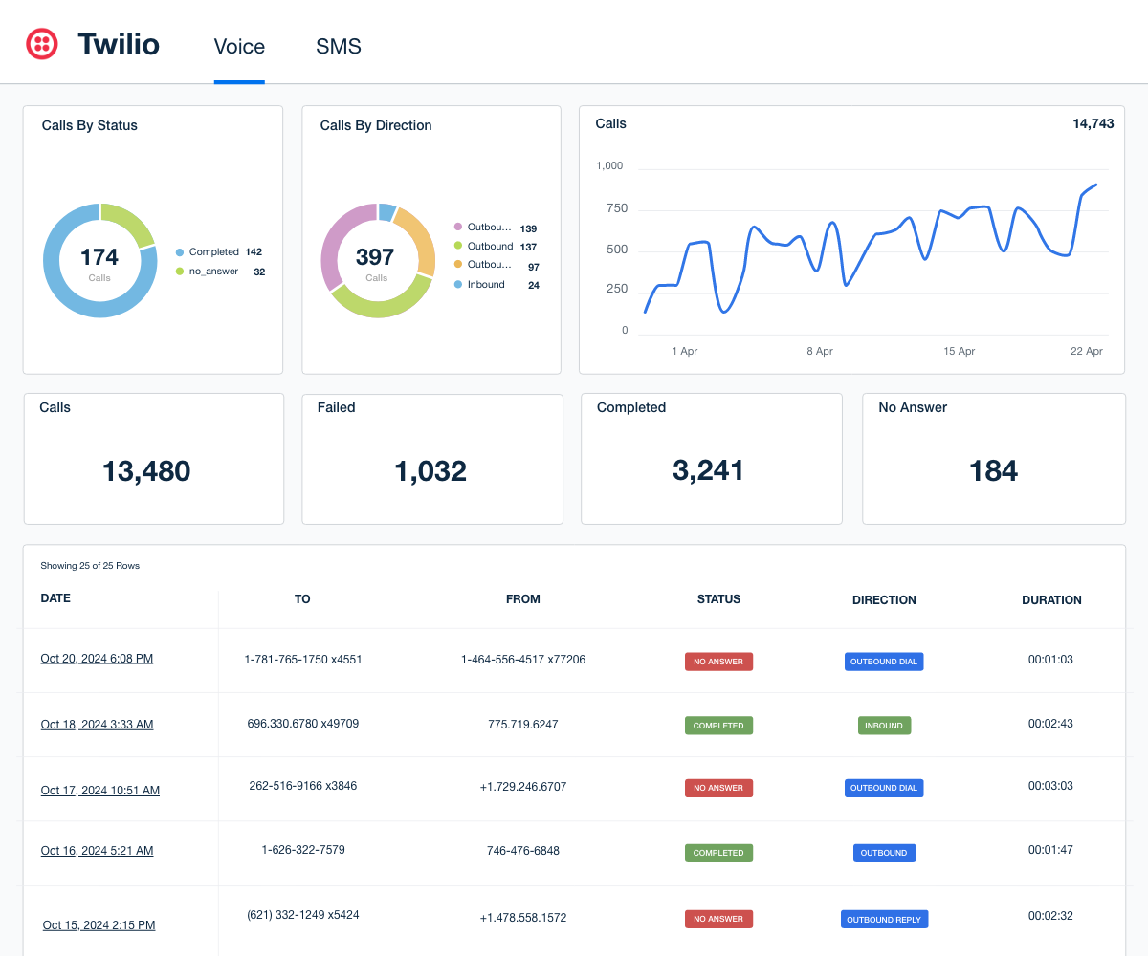
Task: Click the INBOUND badge on the Oct 18 row
Action: 884,725
